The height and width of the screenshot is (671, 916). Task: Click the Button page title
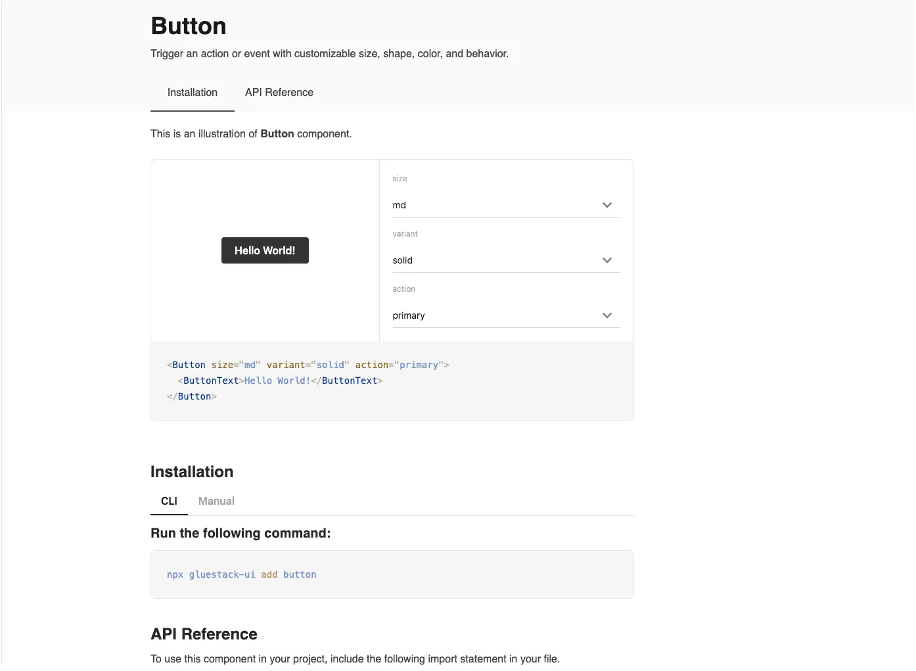point(189,26)
